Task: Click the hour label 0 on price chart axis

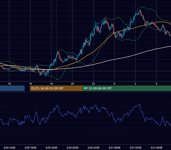Action: click(x=114, y=84)
